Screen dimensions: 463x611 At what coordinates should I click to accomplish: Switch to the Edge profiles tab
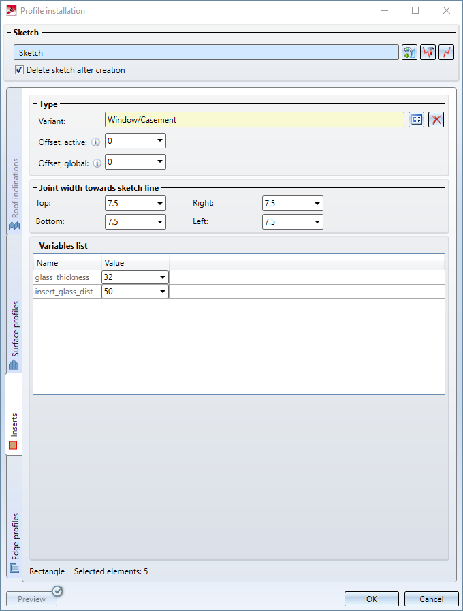14,516
